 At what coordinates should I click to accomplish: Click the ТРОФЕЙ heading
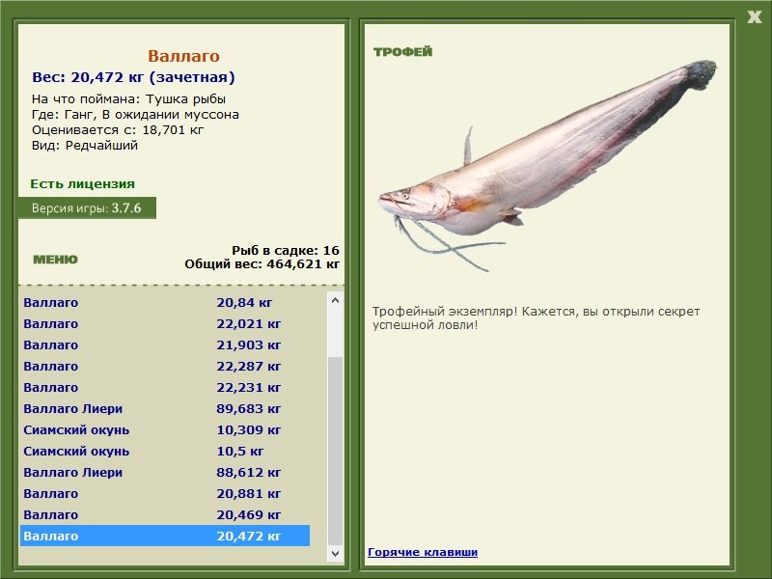point(402,52)
